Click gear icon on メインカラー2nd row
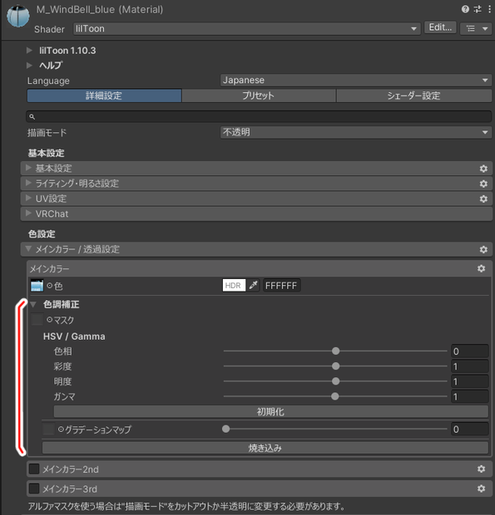The image size is (495, 515). pyautogui.click(x=481, y=469)
